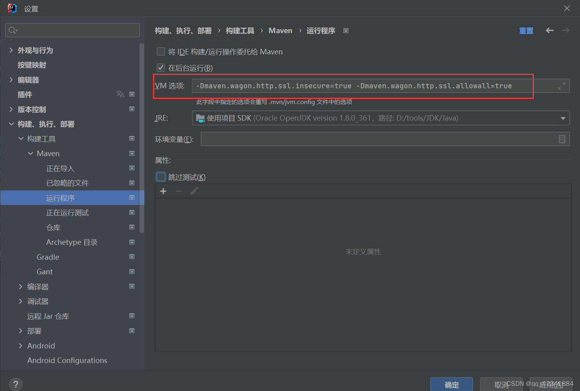Screen dimensions: 580x391
Task: Collapse the Maven tree node
Action: click(30, 153)
